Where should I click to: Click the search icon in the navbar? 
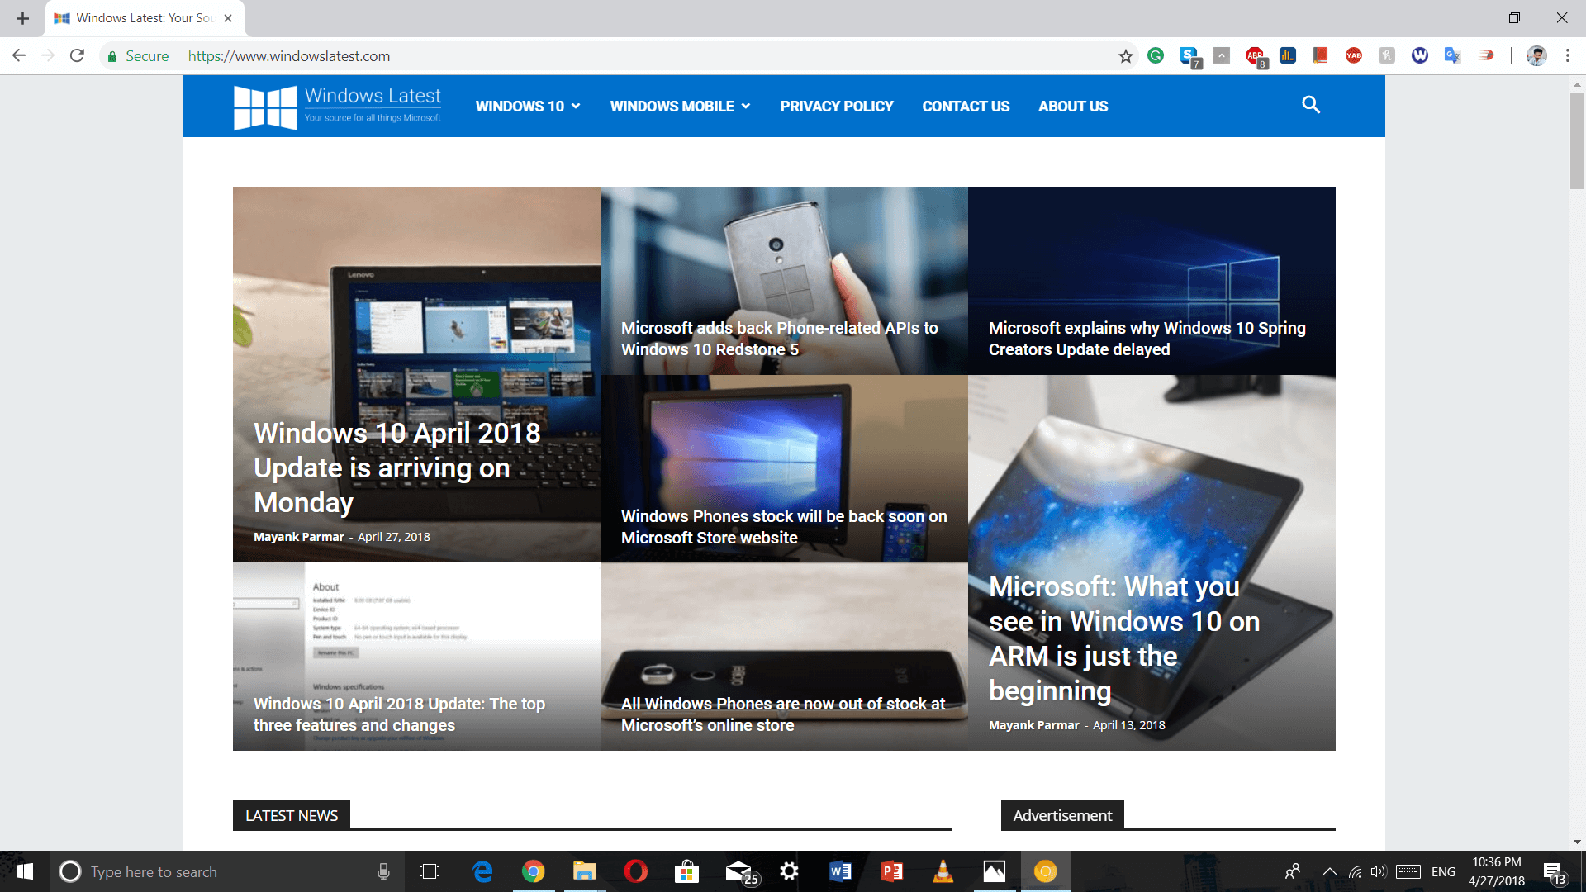(1312, 106)
